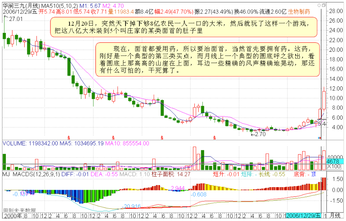Click the leftmost red S marker
The width and height of the screenshot is (346, 221).
coord(69,138)
